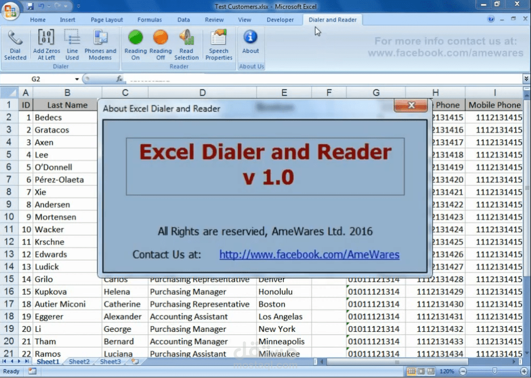
Task: Open the Developer tab
Action: click(x=280, y=20)
